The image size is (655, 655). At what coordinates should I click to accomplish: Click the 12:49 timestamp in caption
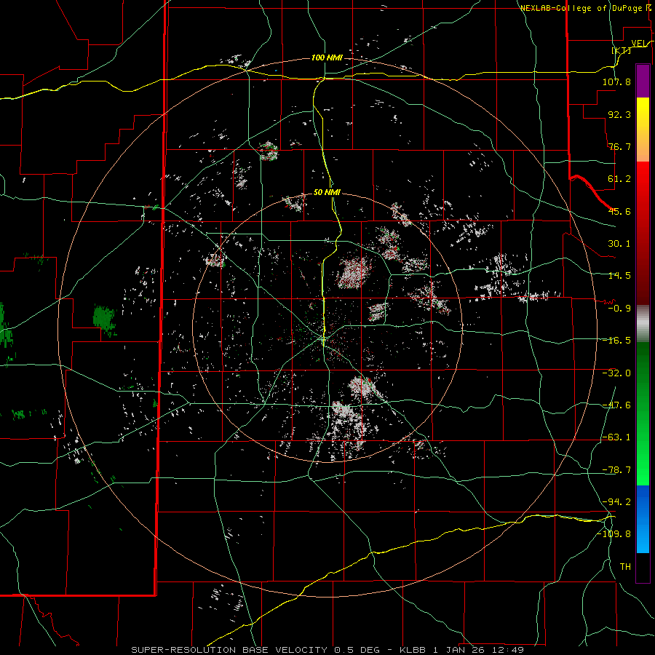pyautogui.click(x=509, y=650)
